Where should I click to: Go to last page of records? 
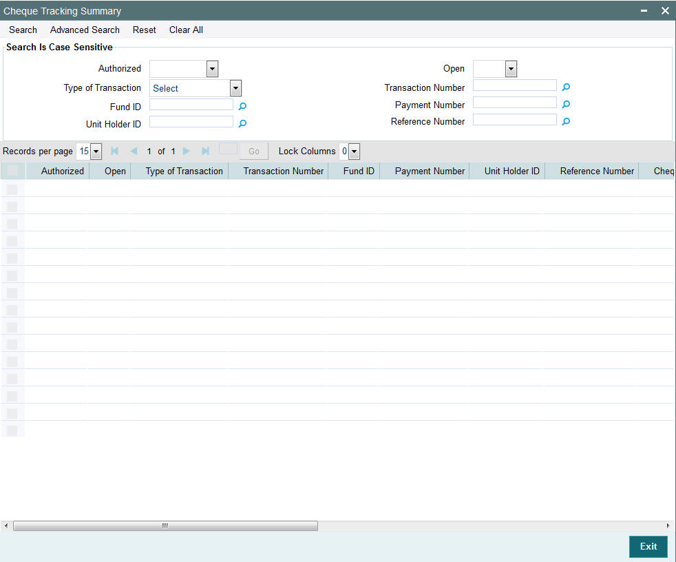pyautogui.click(x=205, y=151)
